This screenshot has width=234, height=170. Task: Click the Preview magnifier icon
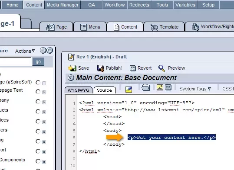(x=161, y=68)
